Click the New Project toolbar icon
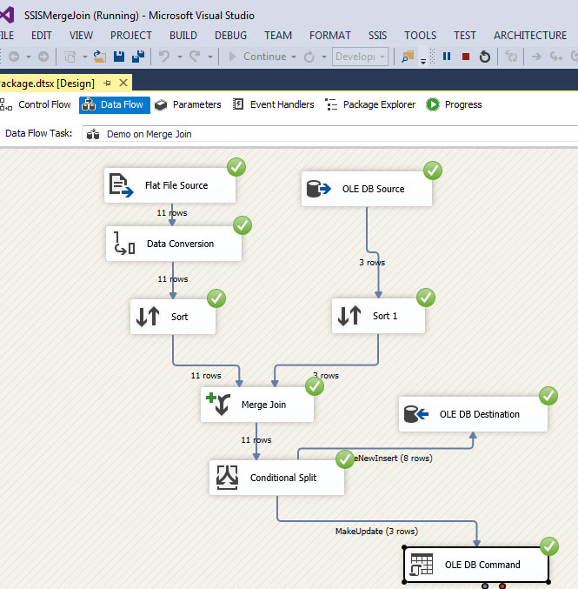 pyautogui.click(x=70, y=57)
